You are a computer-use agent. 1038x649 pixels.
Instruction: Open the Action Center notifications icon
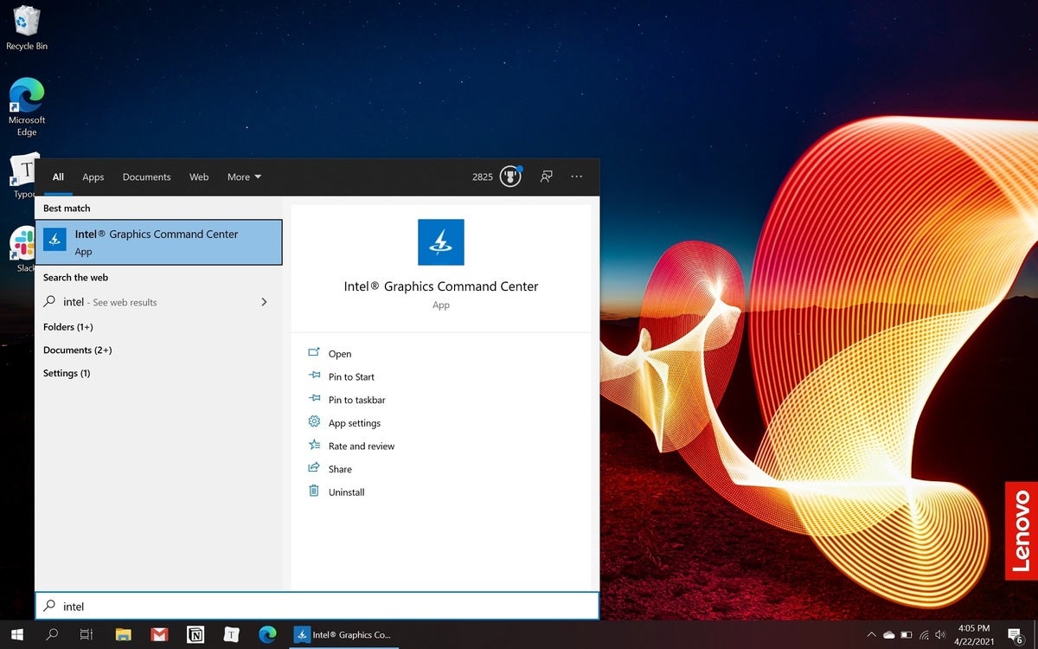click(1016, 635)
